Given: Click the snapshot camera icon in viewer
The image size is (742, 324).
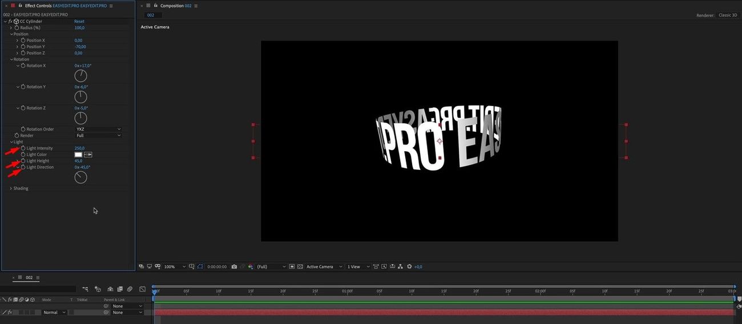Looking at the screenshot, I should [234, 266].
